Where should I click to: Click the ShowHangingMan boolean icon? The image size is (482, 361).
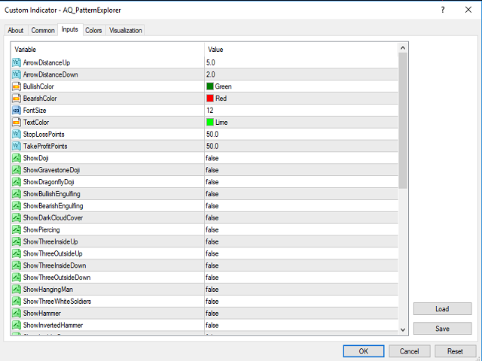click(x=17, y=290)
